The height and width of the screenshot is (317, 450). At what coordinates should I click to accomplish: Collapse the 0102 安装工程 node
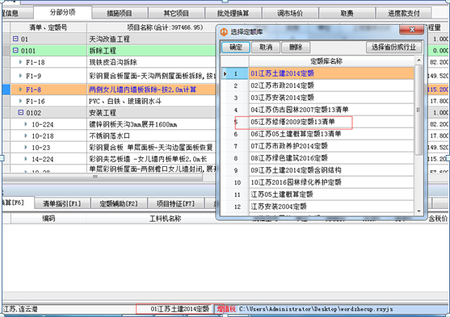point(21,112)
